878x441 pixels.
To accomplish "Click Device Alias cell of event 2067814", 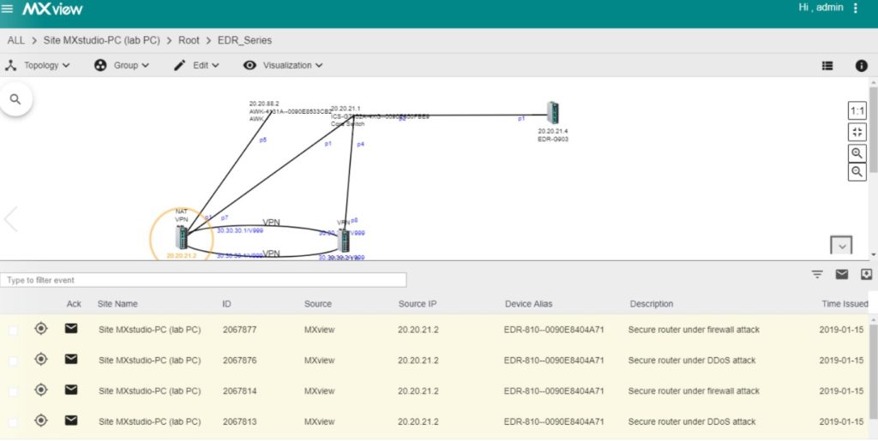I will [554, 391].
